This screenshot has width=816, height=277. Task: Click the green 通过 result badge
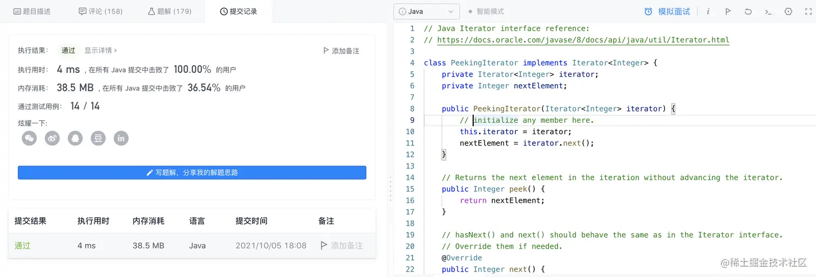[69, 50]
